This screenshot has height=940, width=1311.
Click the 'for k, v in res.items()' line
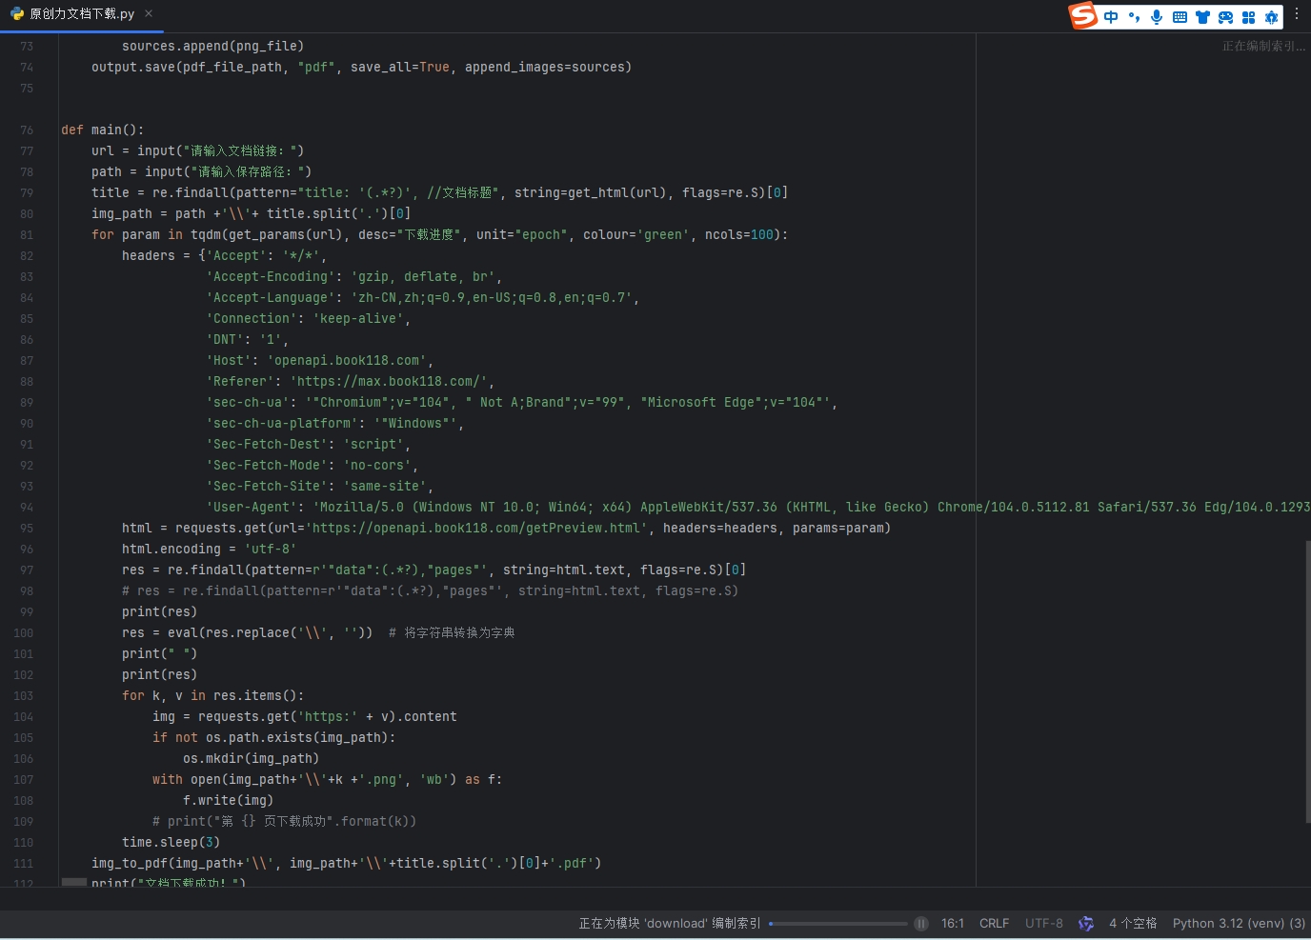[213, 696]
